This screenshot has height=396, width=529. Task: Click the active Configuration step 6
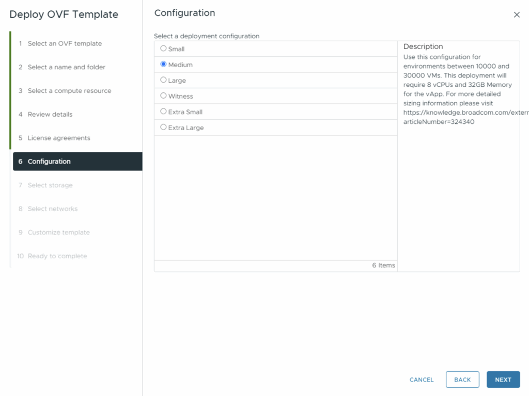(49, 162)
